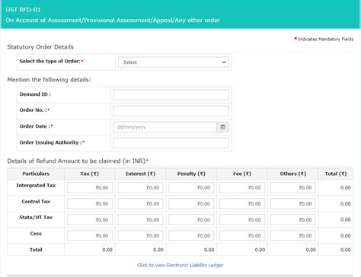Focus the Order Issuing Authority field
This screenshot has width=361, height=277.
click(x=171, y=143)
